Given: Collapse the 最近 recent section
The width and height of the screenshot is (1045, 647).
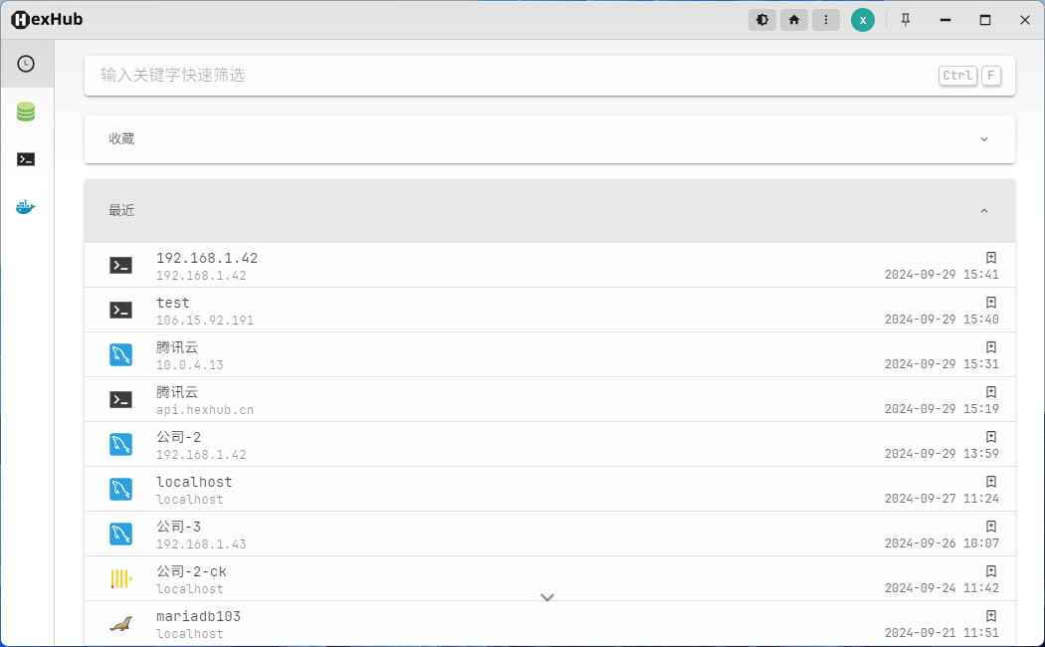Looking at the screenshot, I should tap(549, 211).
